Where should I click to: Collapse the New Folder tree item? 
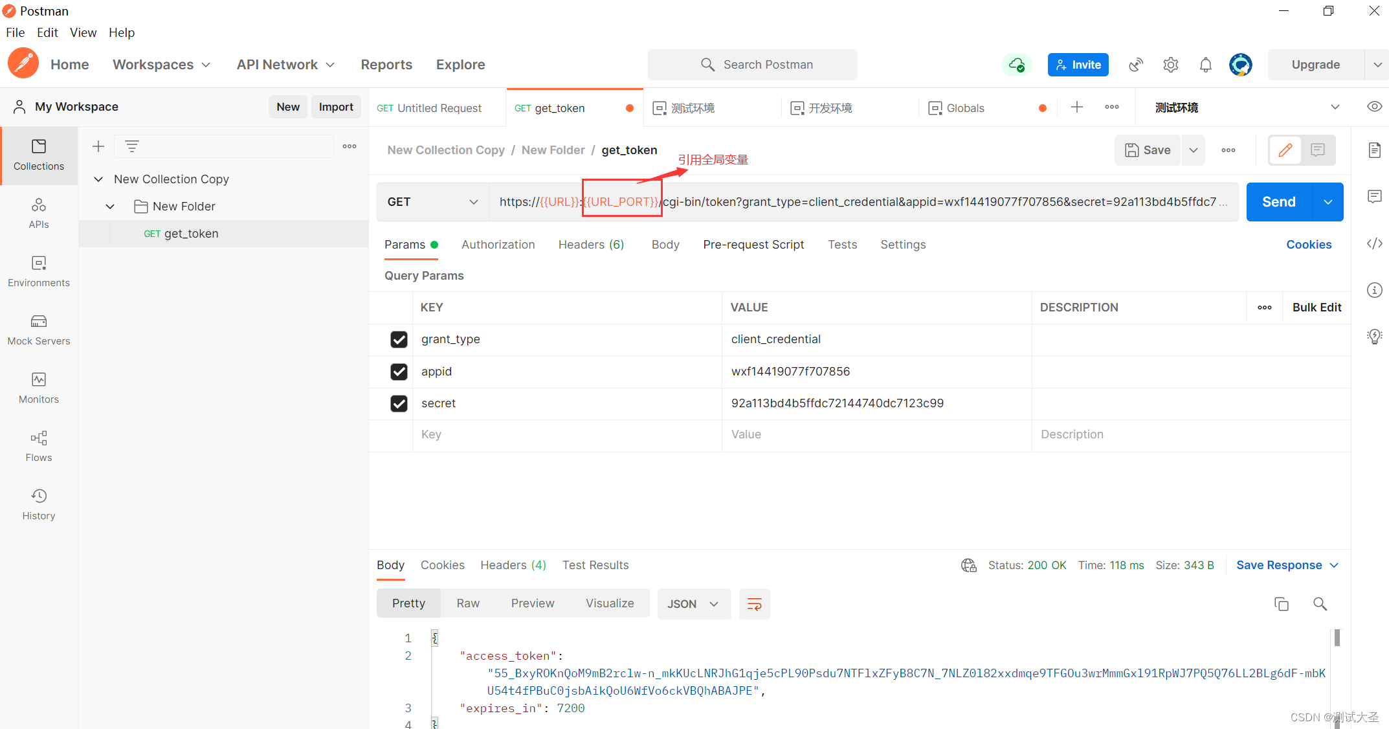click(110, 207)
